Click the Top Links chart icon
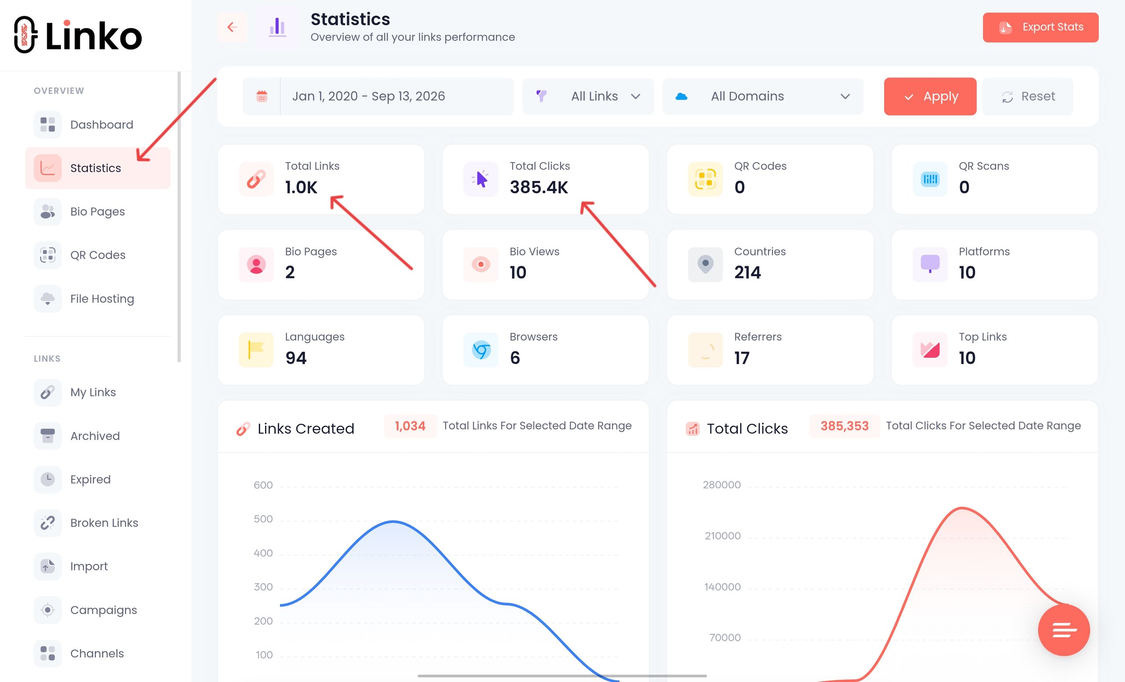The height and width of the screenshot is (682, 1125). tap(930, 350)
